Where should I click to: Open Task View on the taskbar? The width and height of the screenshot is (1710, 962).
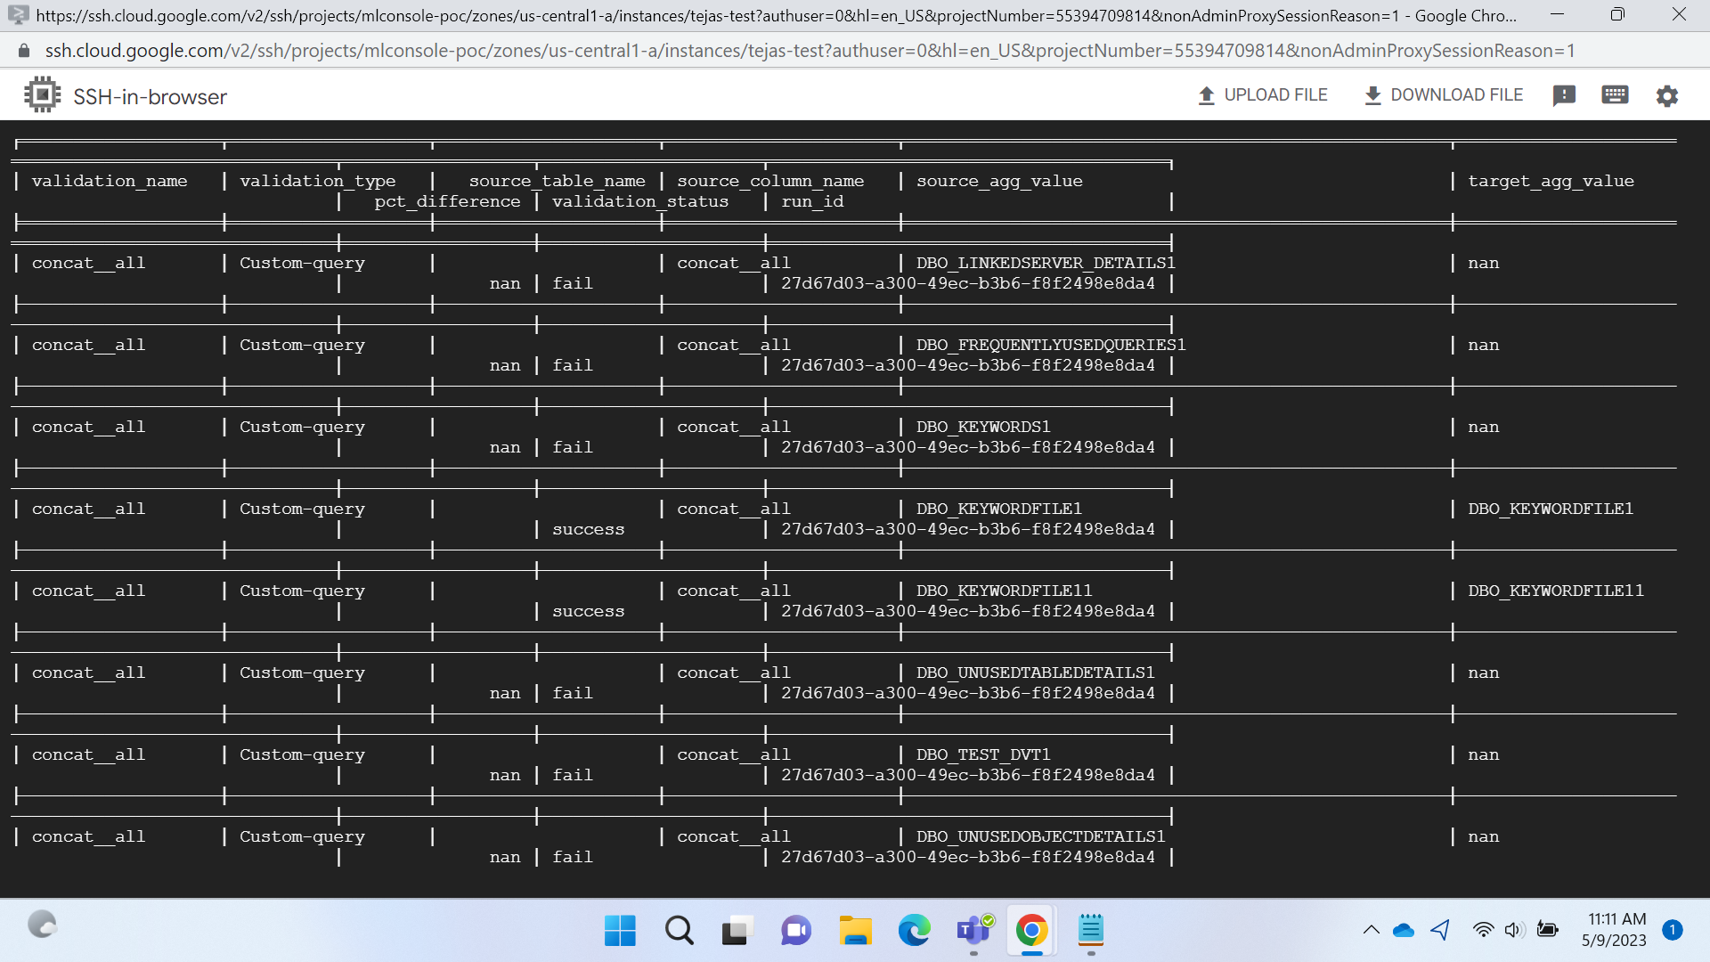tap(737, 930)
